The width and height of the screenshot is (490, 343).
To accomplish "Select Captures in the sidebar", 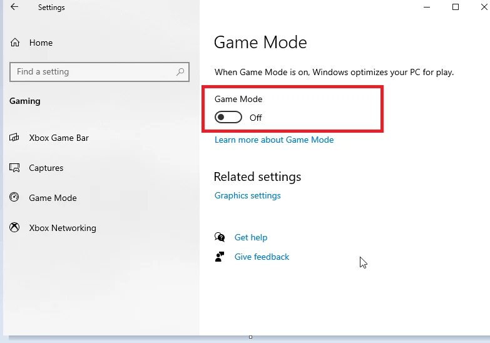I will click(46, 168).
